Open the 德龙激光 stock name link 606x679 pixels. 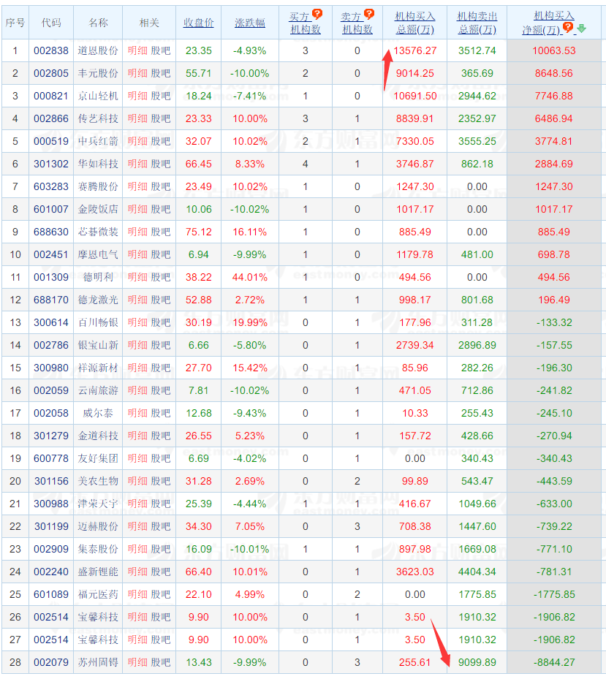pyautogui.click(x=98, y=300)
